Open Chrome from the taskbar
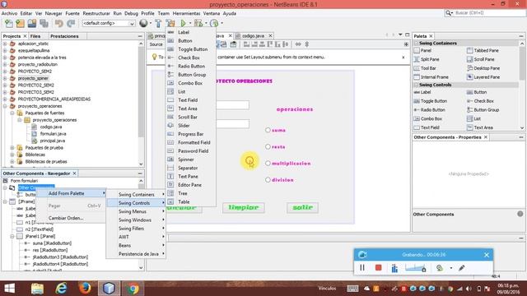The image size is (527, 296). (x=133, y=289)
